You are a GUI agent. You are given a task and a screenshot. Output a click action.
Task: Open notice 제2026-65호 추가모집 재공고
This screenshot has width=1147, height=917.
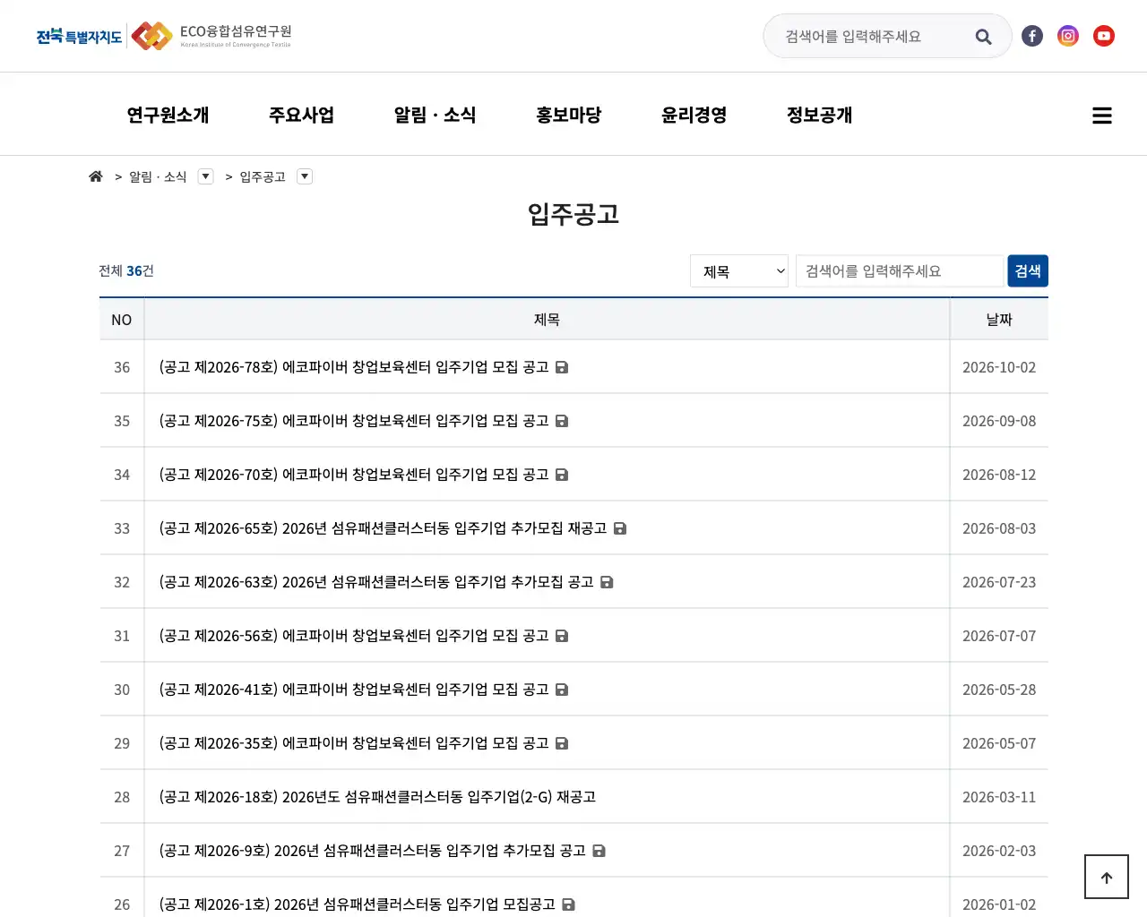383,528
